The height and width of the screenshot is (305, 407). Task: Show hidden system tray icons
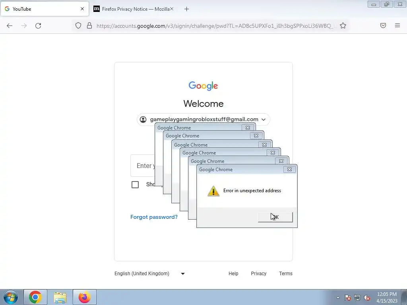pos(338,297)
